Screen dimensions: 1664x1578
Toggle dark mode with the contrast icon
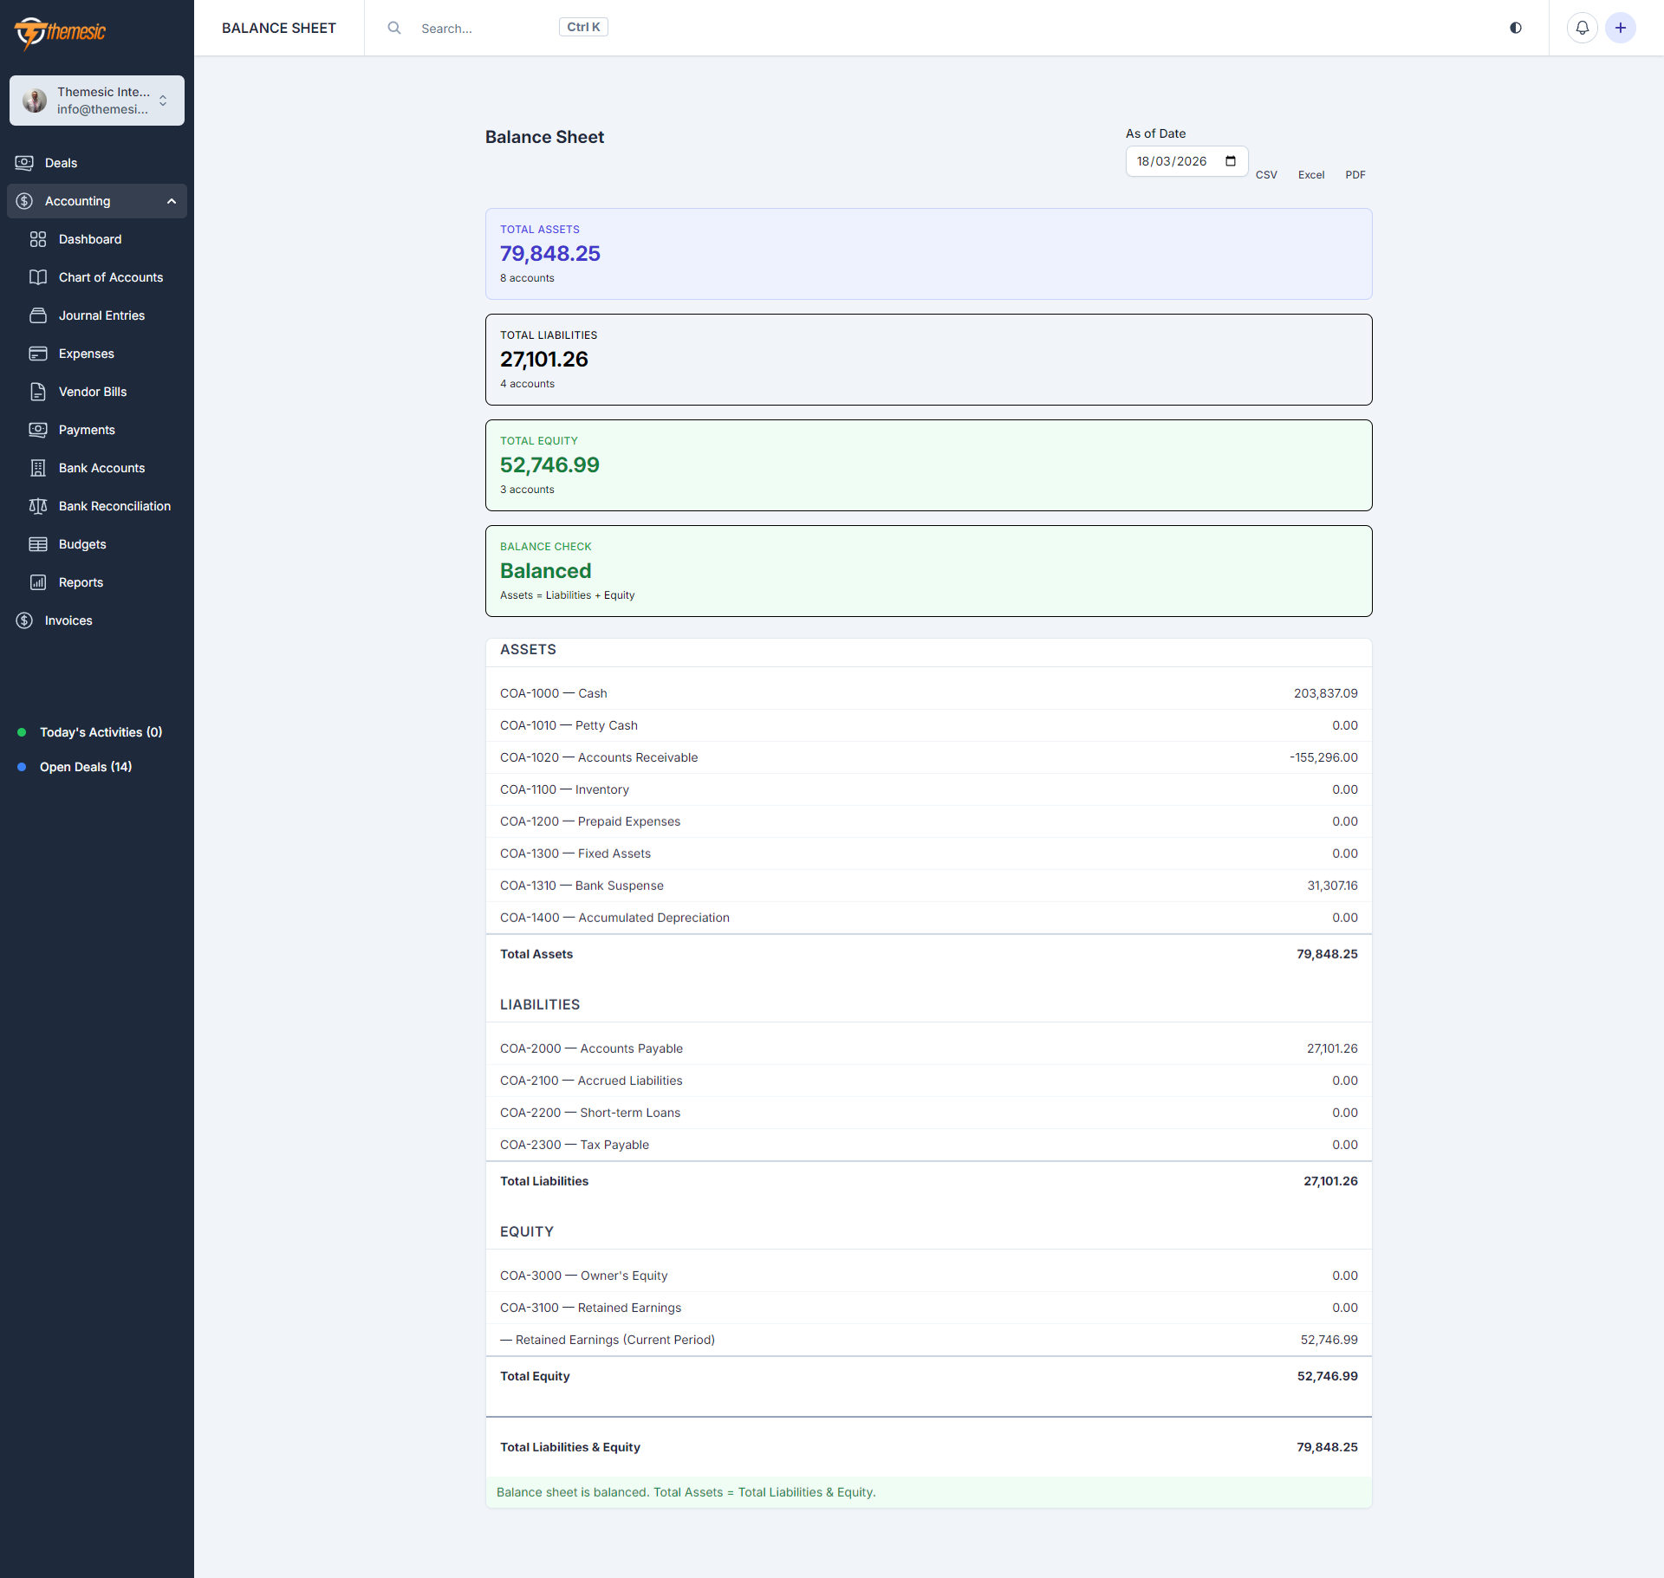pos(1515,28)
